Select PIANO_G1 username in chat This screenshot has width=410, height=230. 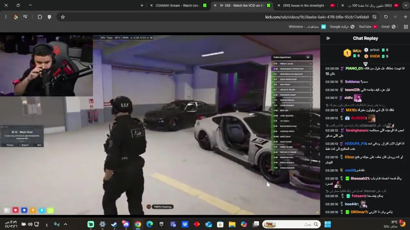coord(354,69)
